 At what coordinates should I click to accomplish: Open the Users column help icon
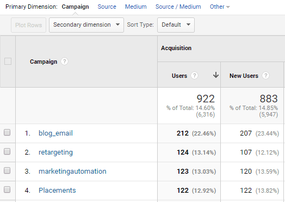tap(194, 76)
